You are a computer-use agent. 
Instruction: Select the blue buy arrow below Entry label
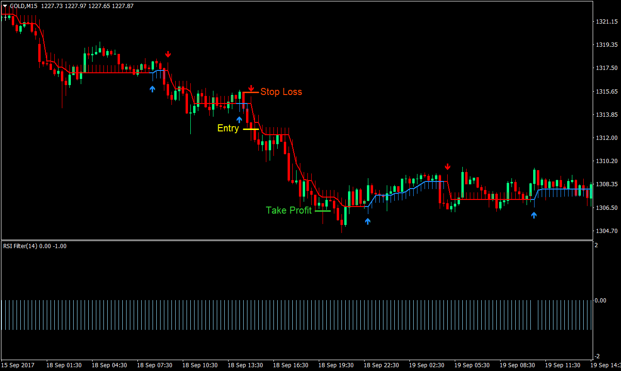point(239,119)
